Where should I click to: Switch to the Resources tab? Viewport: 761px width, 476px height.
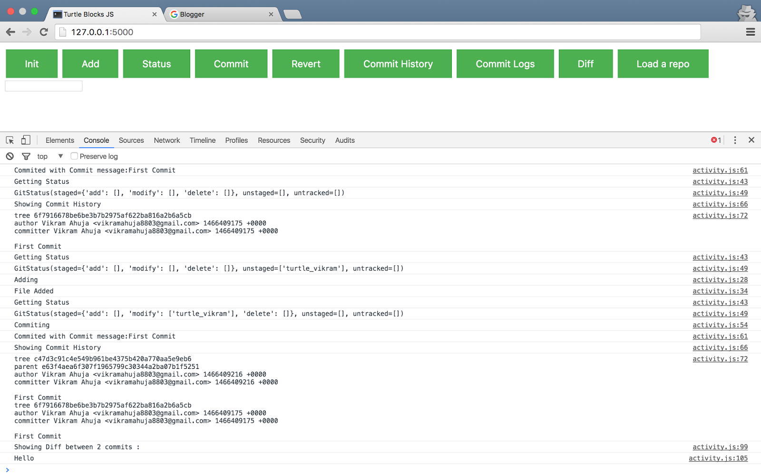tap(274, 140)
